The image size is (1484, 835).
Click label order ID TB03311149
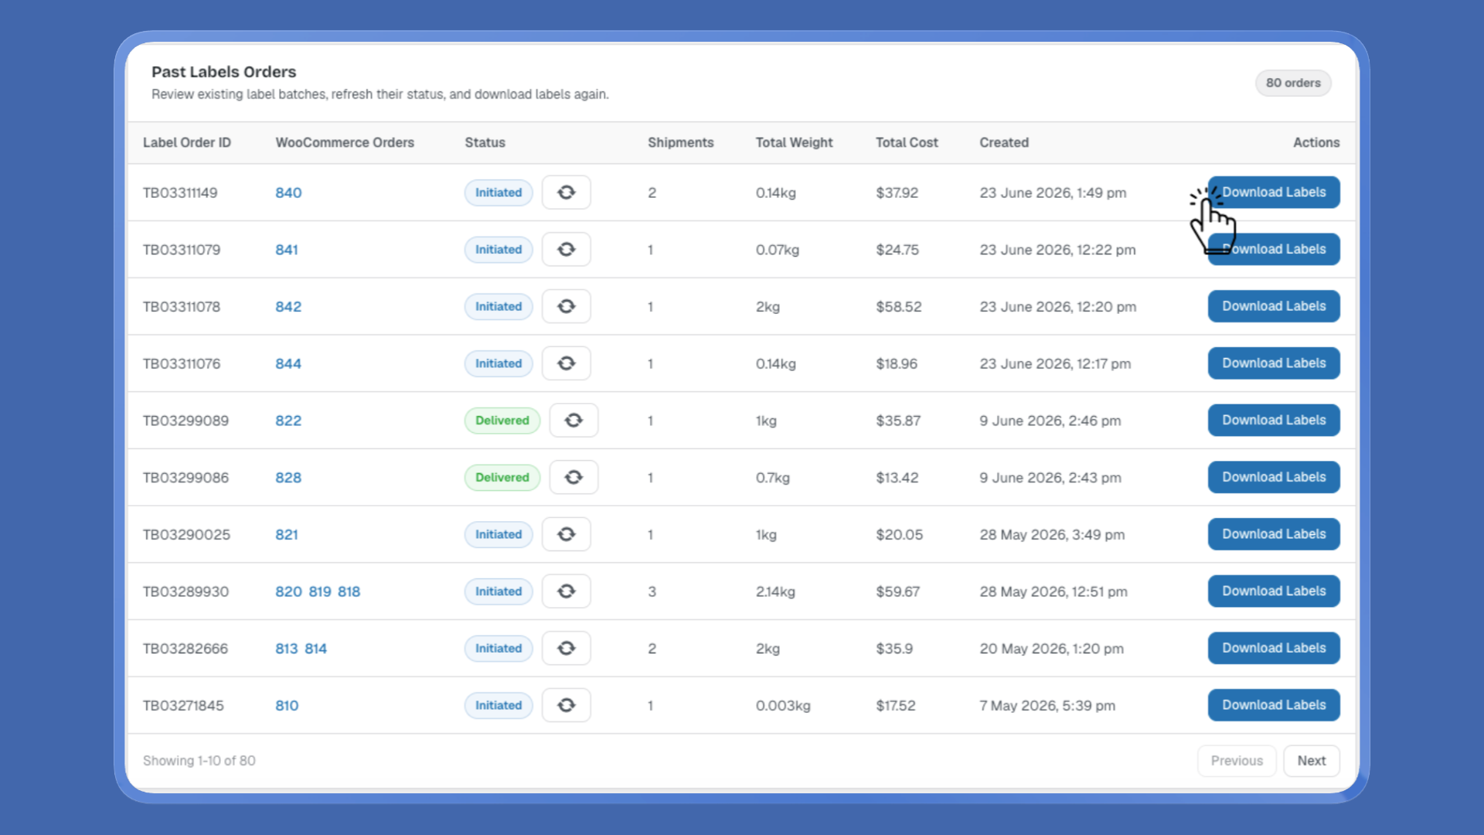(x=180, y=193)
